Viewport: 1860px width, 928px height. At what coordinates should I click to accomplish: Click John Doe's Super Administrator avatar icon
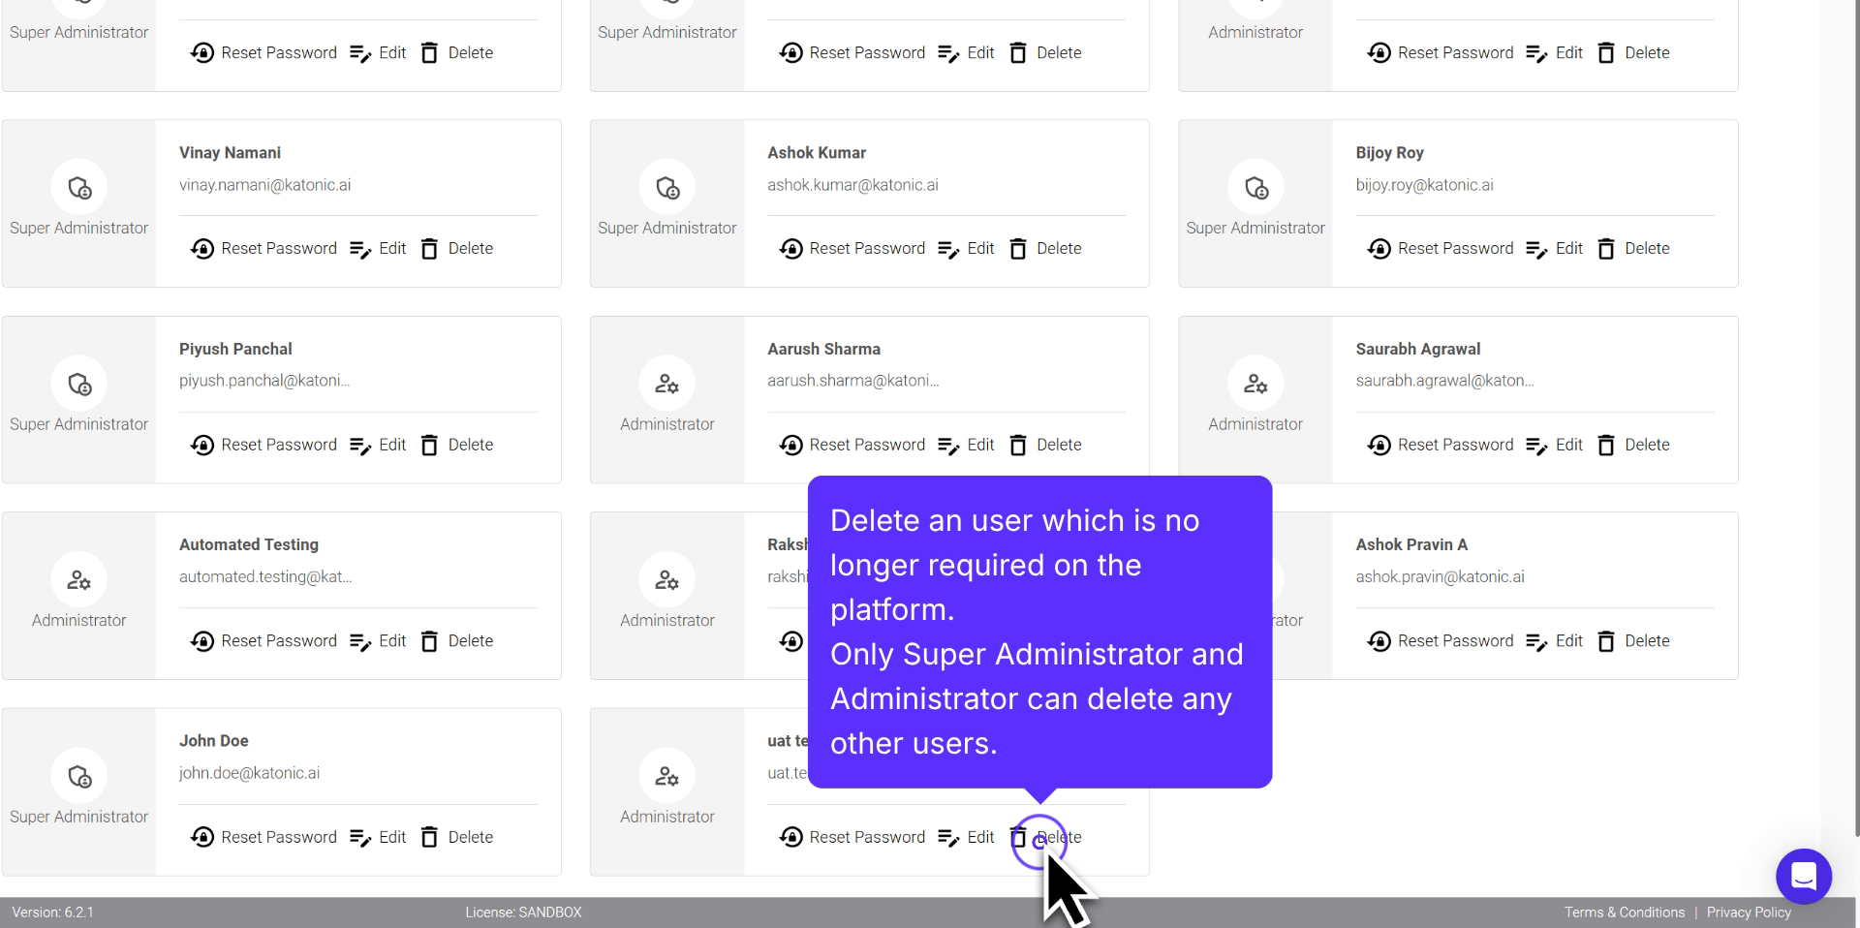[78, 776]
